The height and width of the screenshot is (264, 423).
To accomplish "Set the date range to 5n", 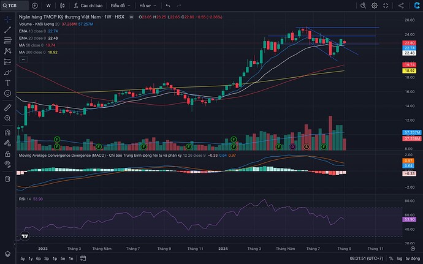I will [63, 258].
